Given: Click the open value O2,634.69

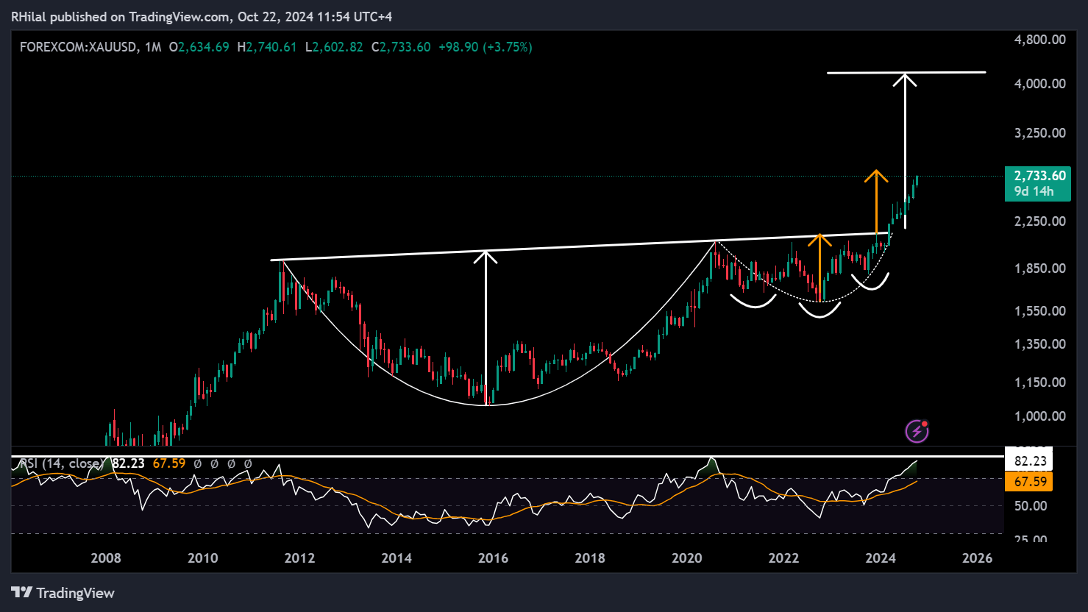Looking at the screenshot, I should [x=199, y=47].
